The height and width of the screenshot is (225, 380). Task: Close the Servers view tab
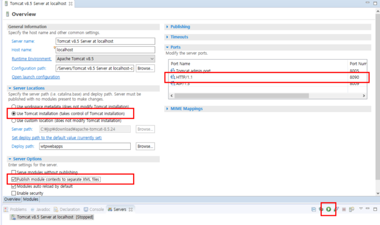(131, 210)
